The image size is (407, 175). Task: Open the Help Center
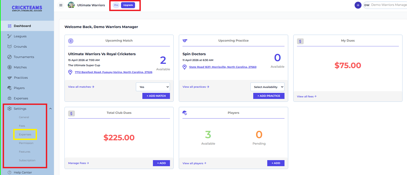pos(23,172)
